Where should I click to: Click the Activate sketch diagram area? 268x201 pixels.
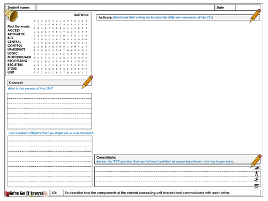coord(178,87)
